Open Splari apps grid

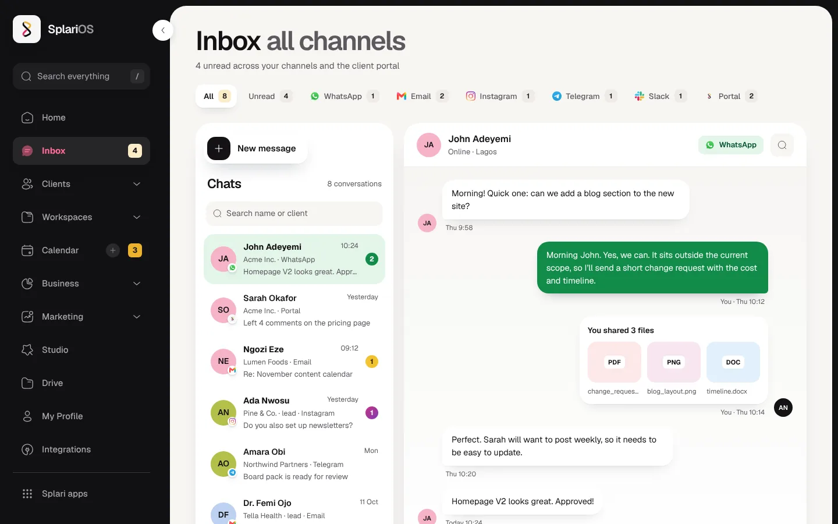pyautogui.click(x=81, y=494)
